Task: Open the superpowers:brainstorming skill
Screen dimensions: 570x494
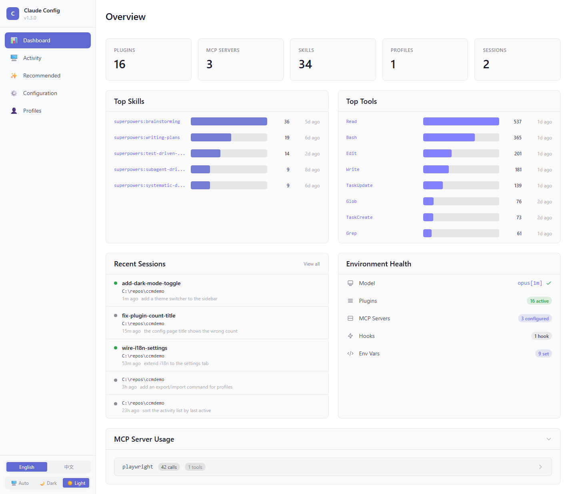Action: pyautogui.click(x=147, y=121)
